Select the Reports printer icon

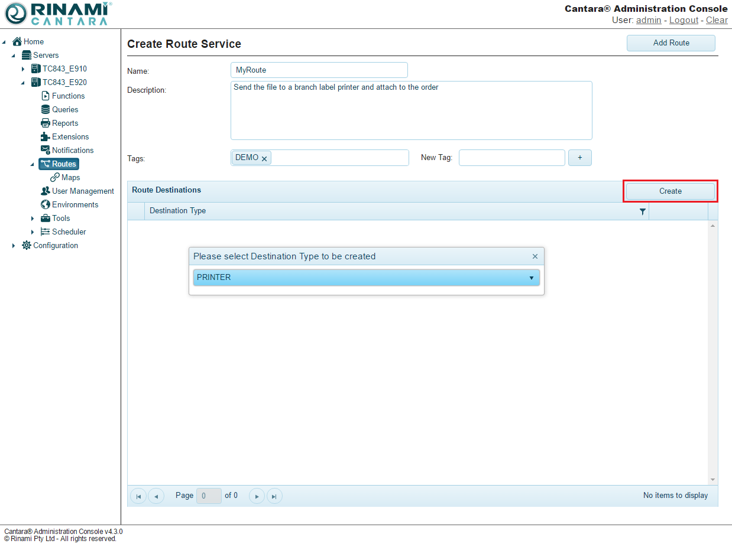click(x=46, y=123)
